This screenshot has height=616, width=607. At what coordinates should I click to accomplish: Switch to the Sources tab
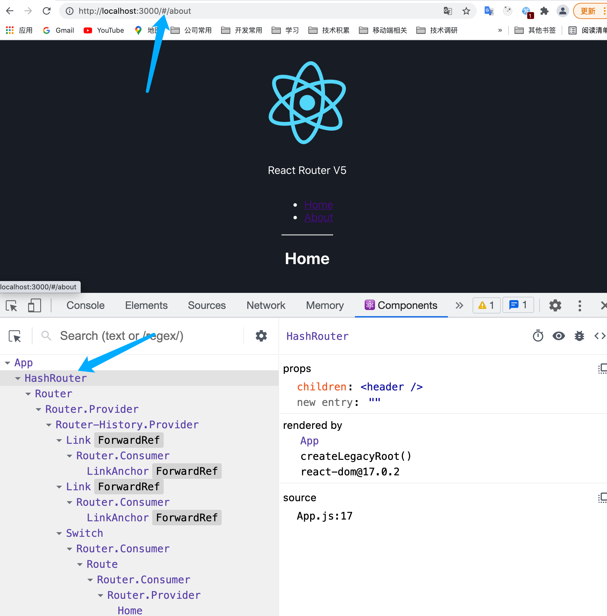click(207, 305)
